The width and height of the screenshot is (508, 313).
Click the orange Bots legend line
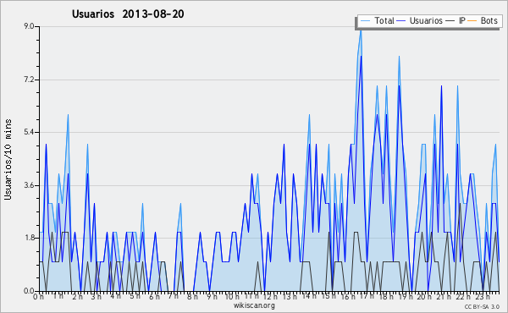(472, 21)
